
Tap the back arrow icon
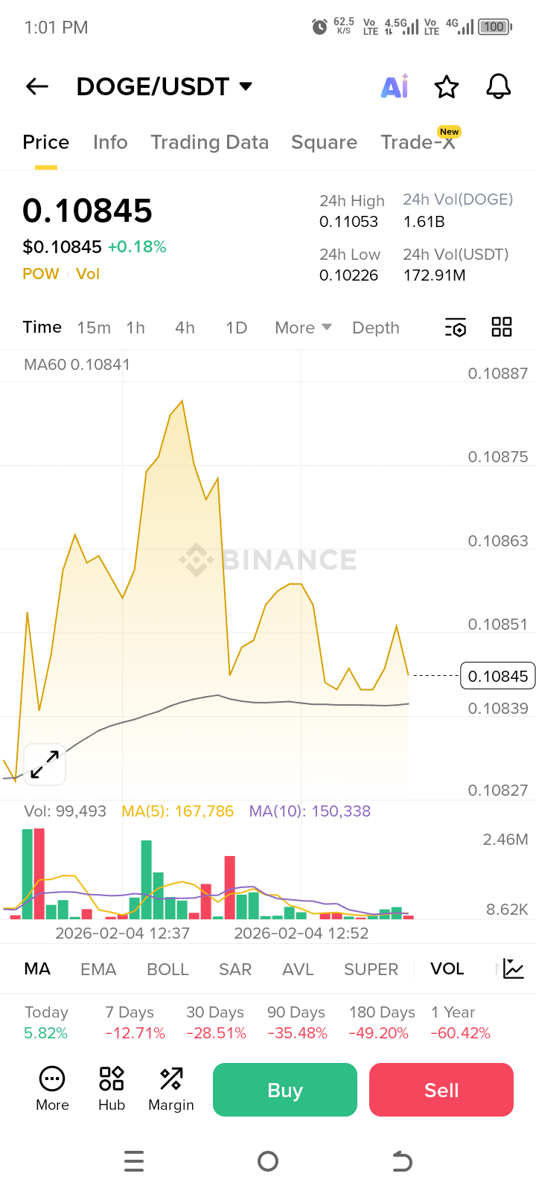tap(36, 86)
